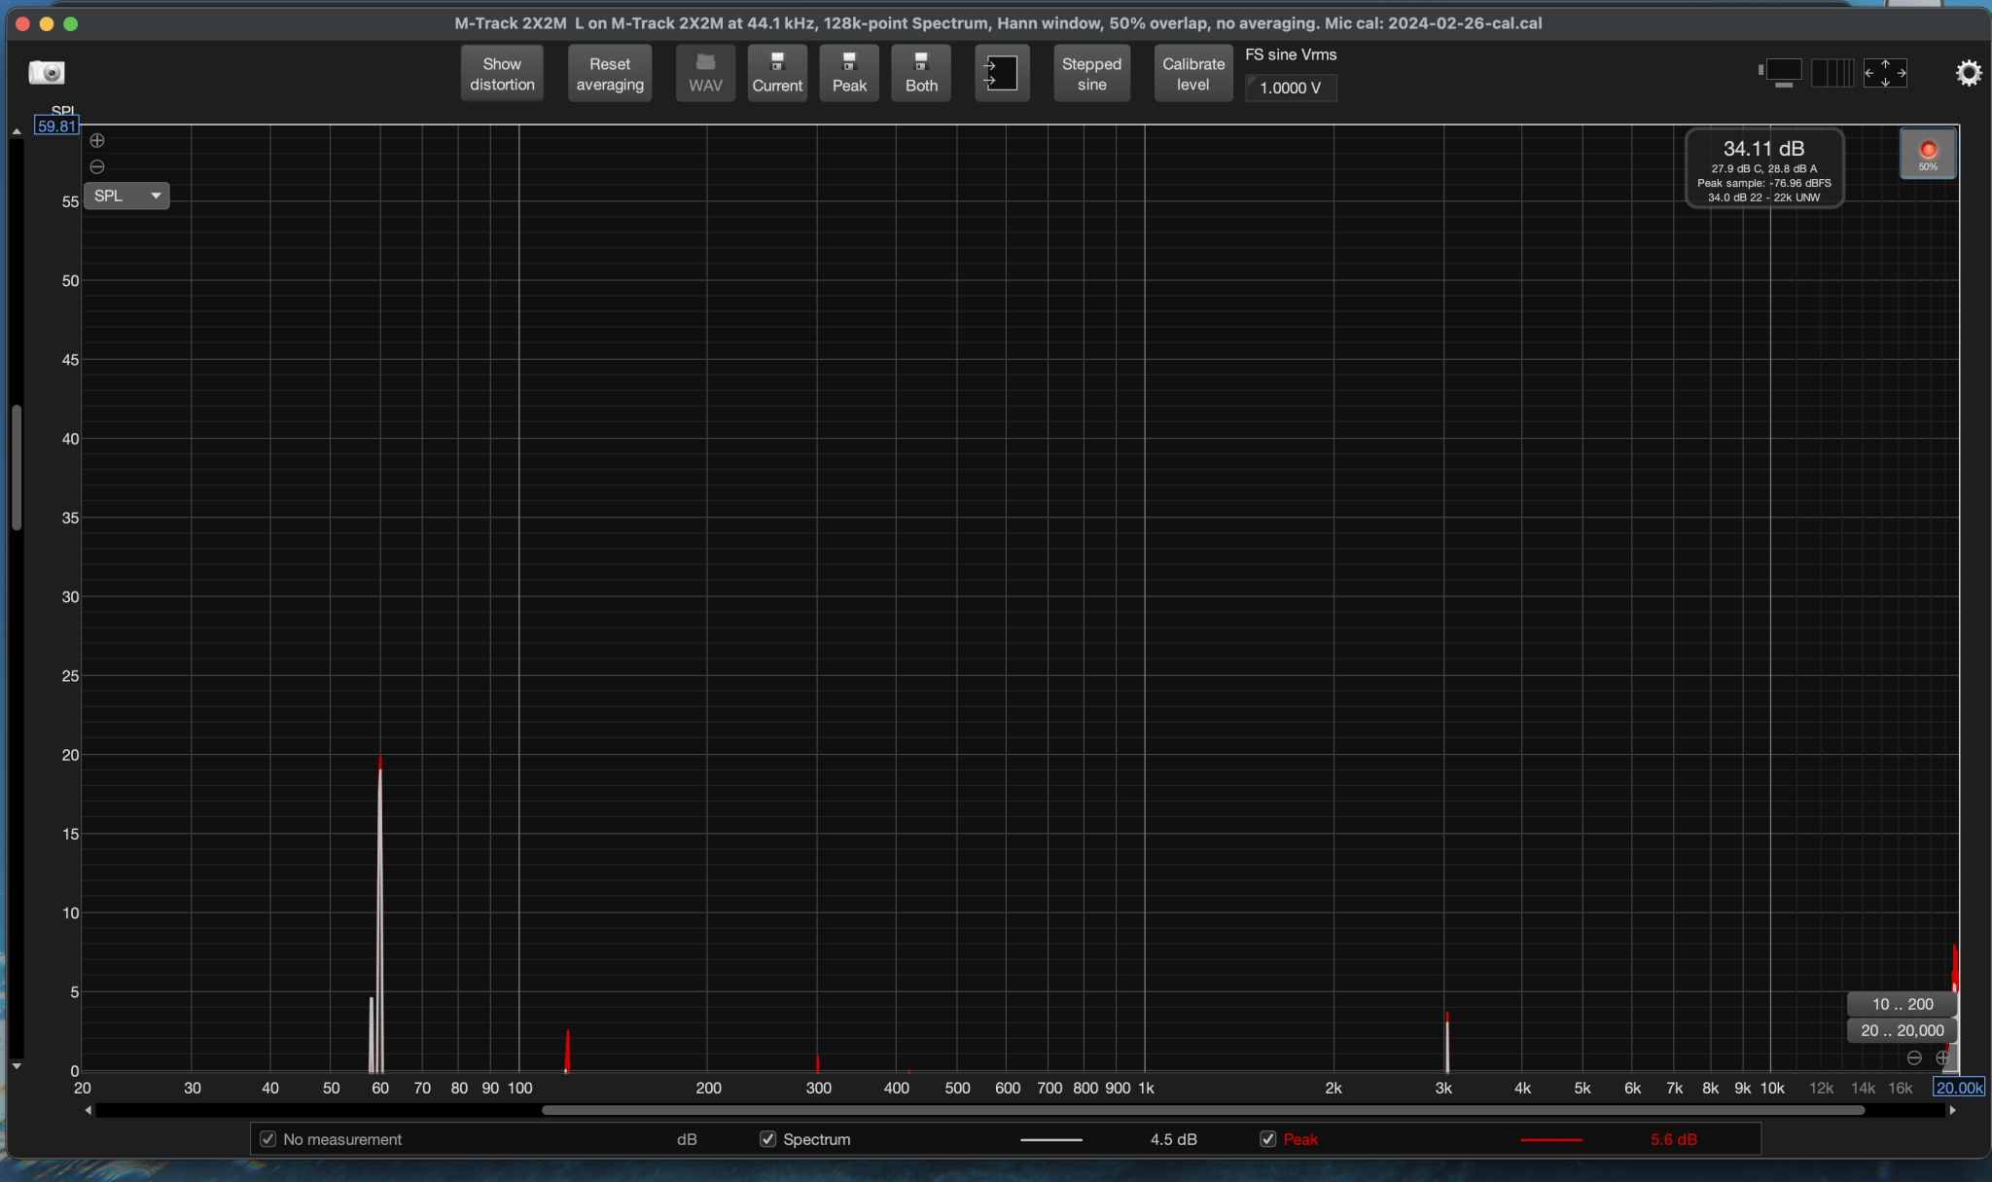Click Calibrate level button
The height and width of the screenshot is (1182, 1992).
coord(1193,73)
